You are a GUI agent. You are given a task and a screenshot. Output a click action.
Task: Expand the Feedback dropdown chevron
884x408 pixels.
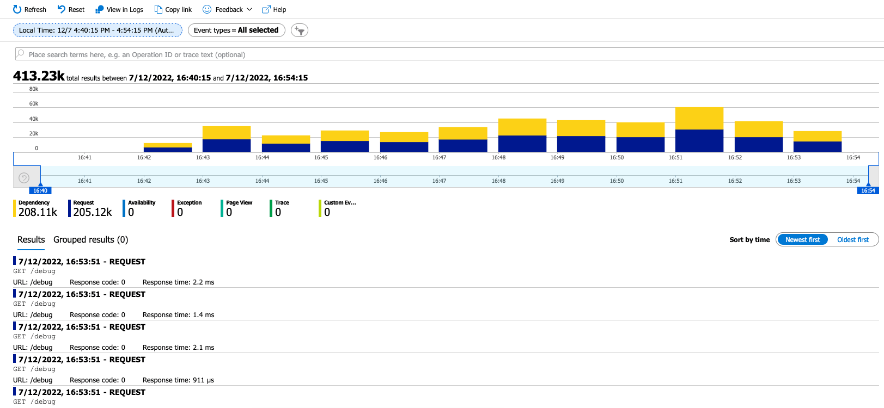point(249,9)
